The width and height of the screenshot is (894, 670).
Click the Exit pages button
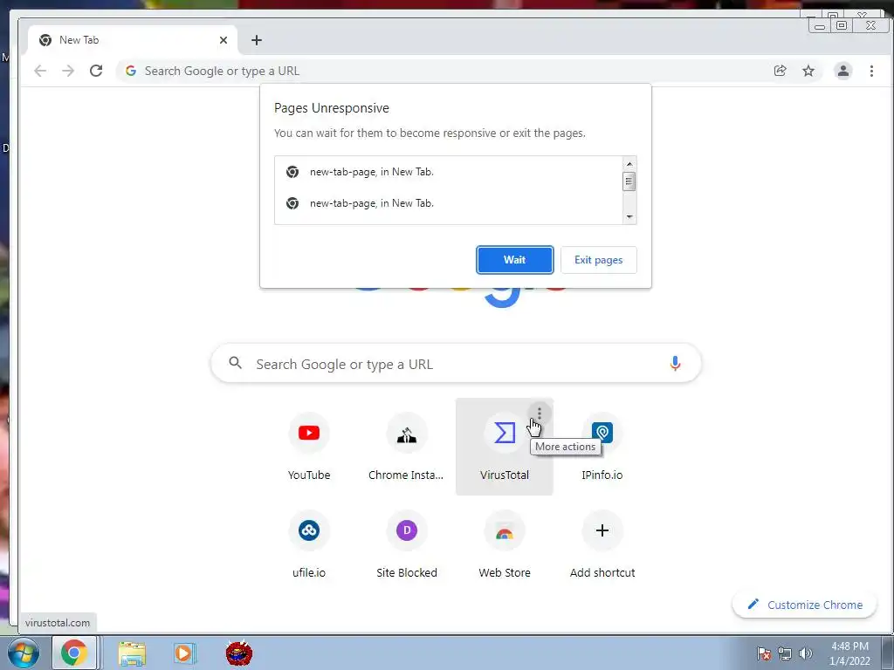tap(598, 260)
